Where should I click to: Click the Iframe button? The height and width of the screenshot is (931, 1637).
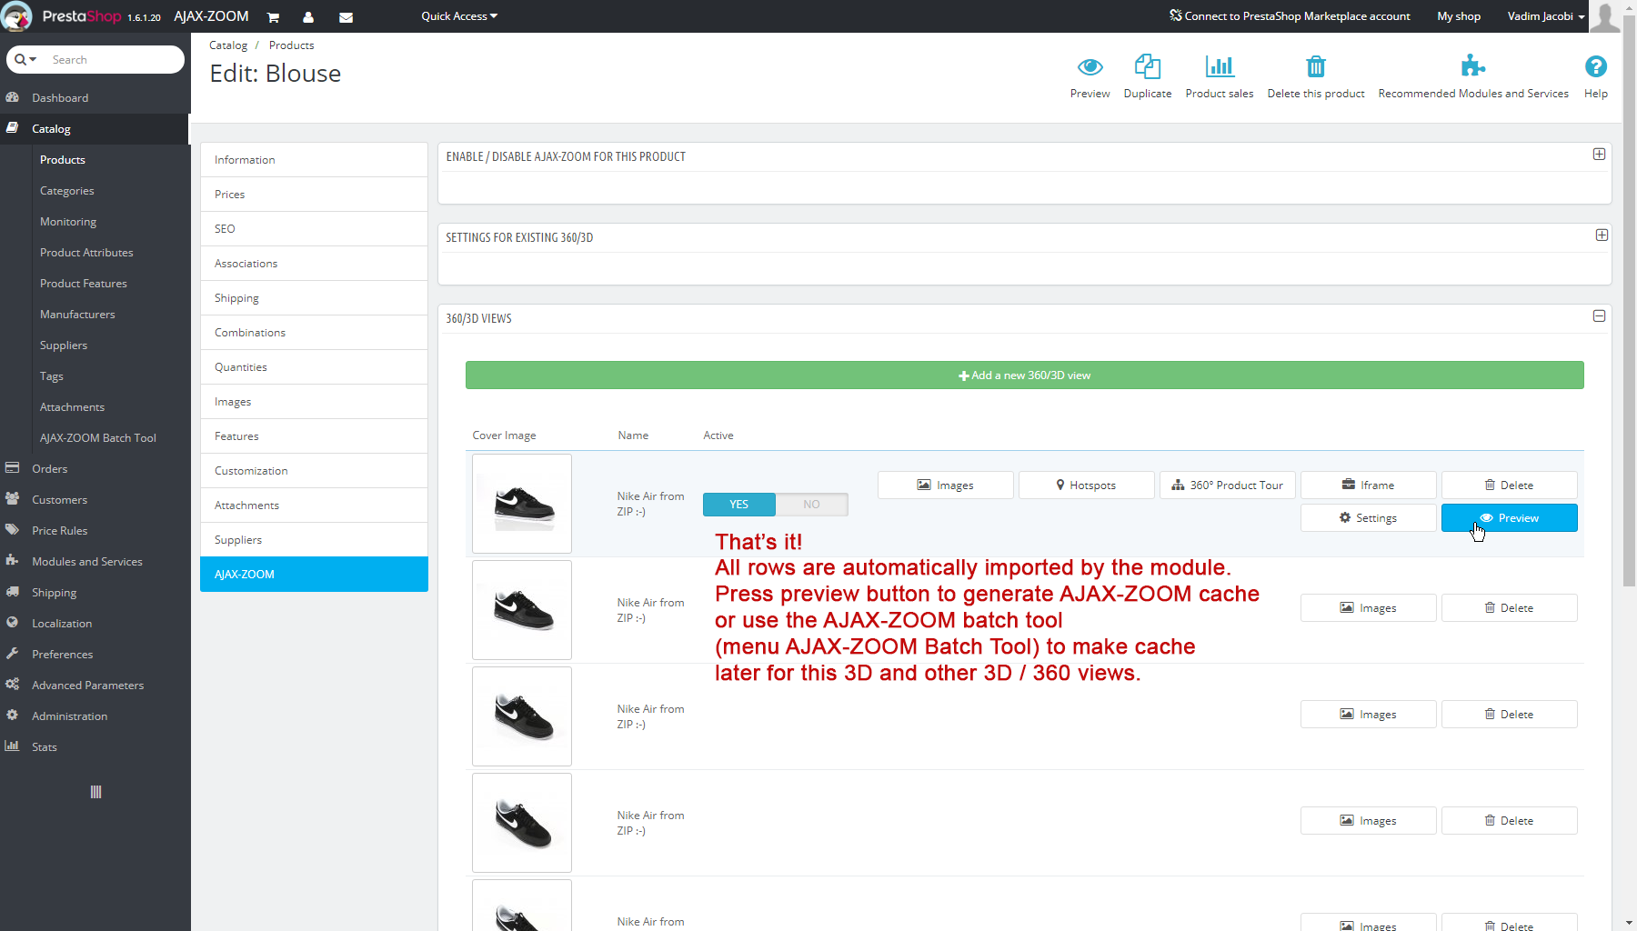click(x=1368, y=486)
